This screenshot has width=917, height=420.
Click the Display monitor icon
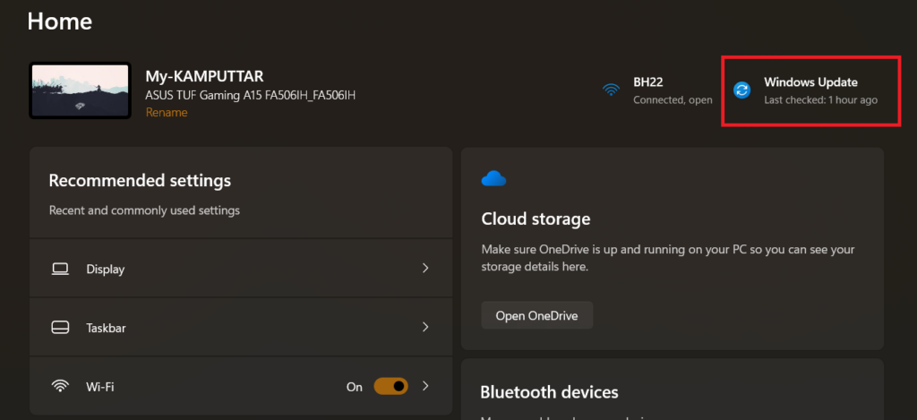[60, 269]
